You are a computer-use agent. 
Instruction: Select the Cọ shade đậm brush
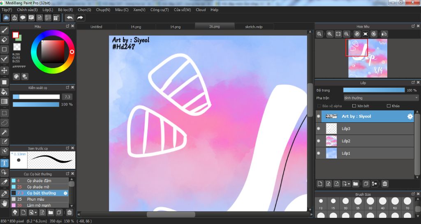point(39,181)
